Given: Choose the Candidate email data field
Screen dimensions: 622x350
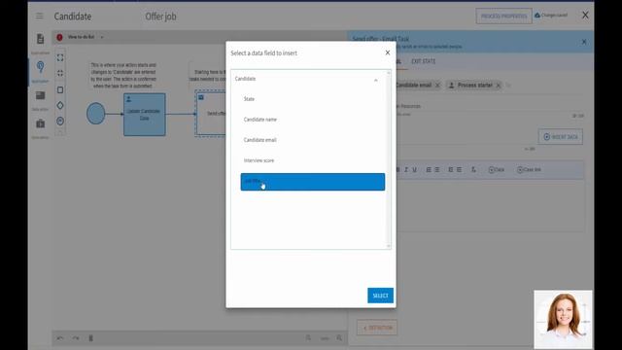Looking at the screenshot, I should 313,140.
